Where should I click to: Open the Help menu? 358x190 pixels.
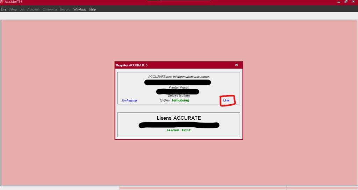click(x=92, y=9)
